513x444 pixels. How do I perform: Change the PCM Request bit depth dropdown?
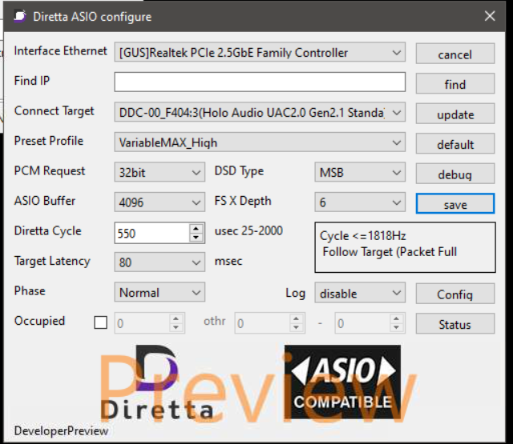160,172
